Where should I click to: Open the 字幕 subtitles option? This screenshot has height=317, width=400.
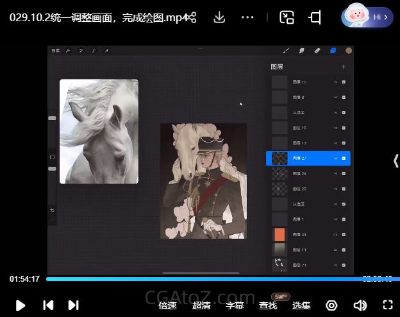235,305
